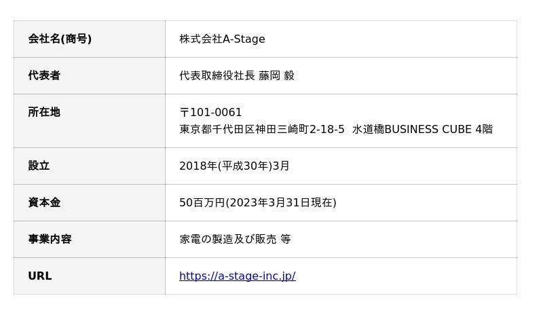
Task: Click the 東京都千代田区神田三崎町2-18-5 address text
Action: coord(262,129)
